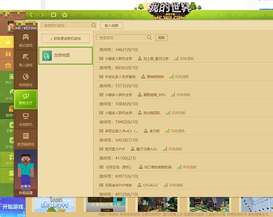Open the village houses thumbnail at bottom

click(209, 205)
